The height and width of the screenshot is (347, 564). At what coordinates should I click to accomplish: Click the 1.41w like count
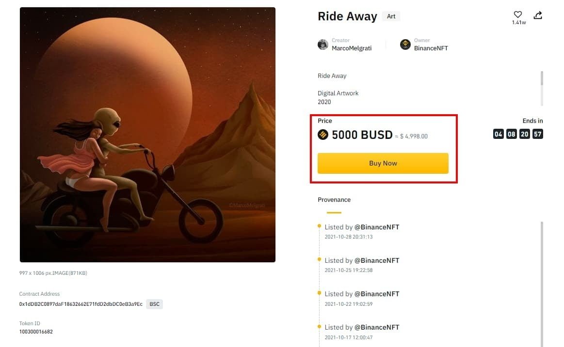518,22
